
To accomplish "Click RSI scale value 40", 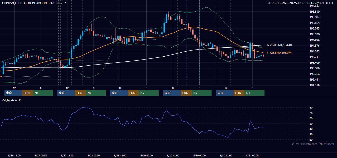I will (311, 129).
